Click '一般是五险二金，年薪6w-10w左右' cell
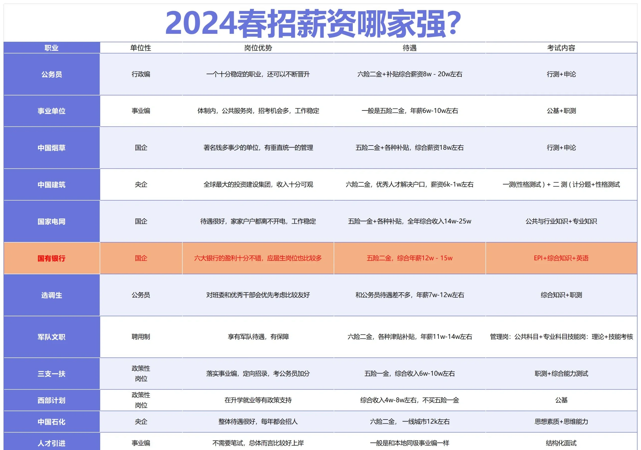Viewport: 641px width, 450px height. [410, 111]
